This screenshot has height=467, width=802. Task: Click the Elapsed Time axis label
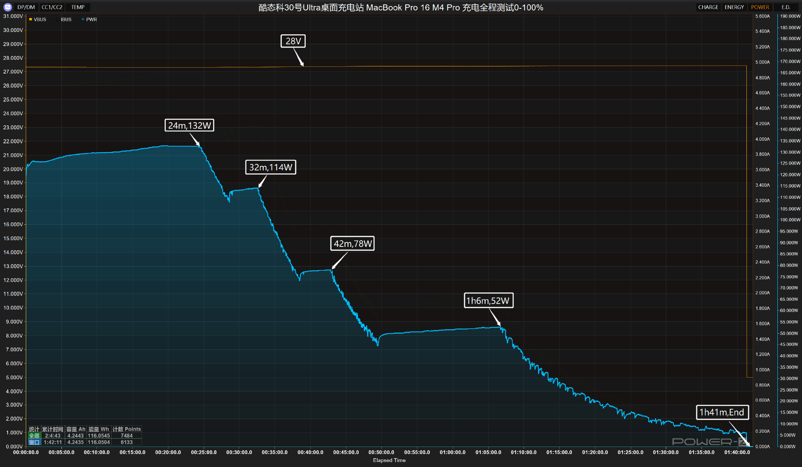pos(389,460)
